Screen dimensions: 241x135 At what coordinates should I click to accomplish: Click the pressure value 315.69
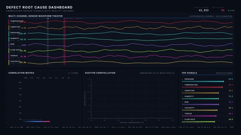pos(23,33)
